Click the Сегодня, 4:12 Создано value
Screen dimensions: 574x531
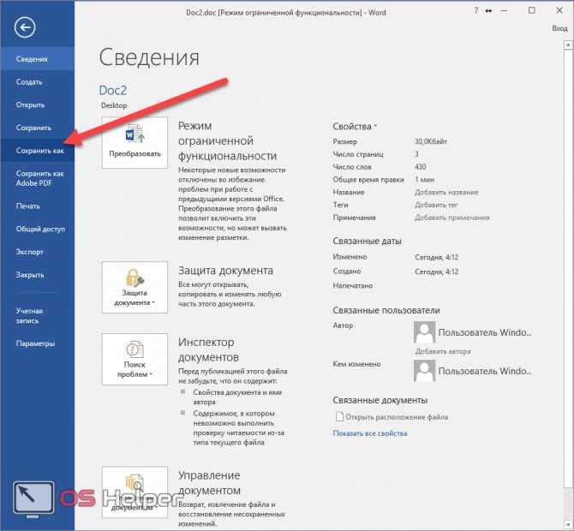(x=436, y=271)
